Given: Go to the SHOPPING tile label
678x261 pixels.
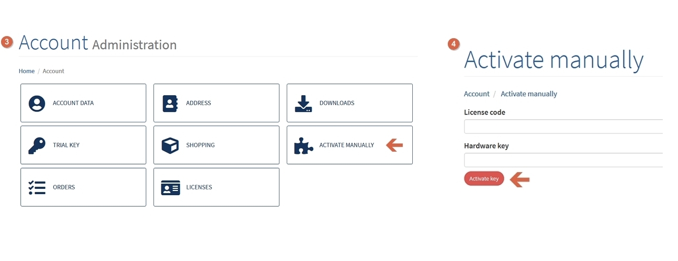Looking at the screenshot, I should pyautogui.click(x=200, y=145).
